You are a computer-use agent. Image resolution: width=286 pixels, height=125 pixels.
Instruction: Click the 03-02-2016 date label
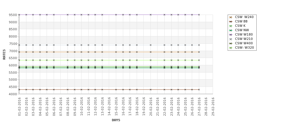(33, 107)
